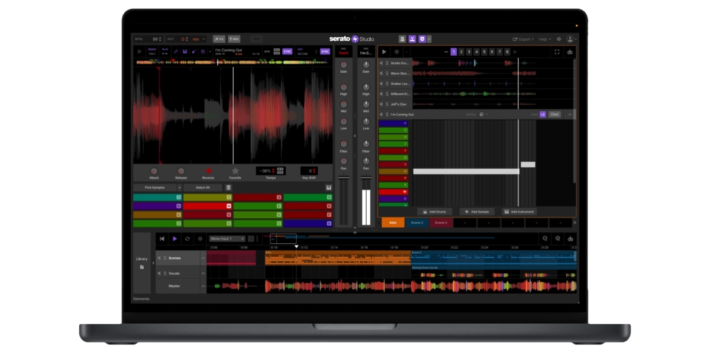
Task: Open the key scale min dropdown
Action: (199, 39)
